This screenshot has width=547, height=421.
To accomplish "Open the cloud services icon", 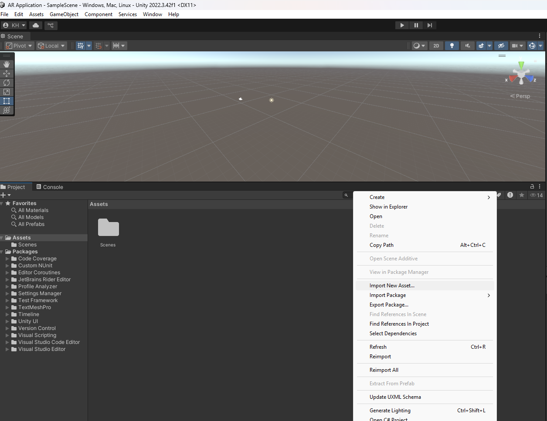I will pyautogui.click(x=36, y=25).
